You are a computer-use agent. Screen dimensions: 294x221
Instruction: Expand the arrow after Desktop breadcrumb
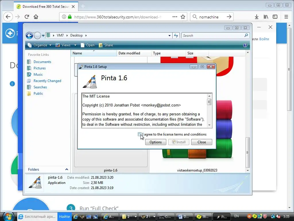pos(86,35)
